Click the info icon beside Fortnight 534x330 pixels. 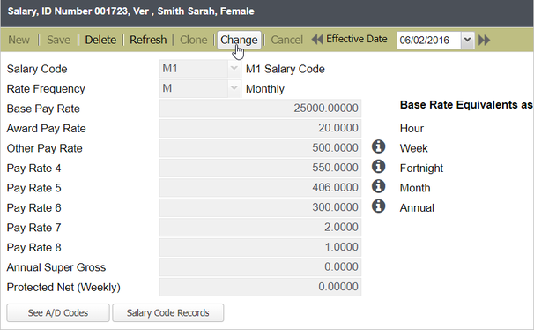click(378, 167)
